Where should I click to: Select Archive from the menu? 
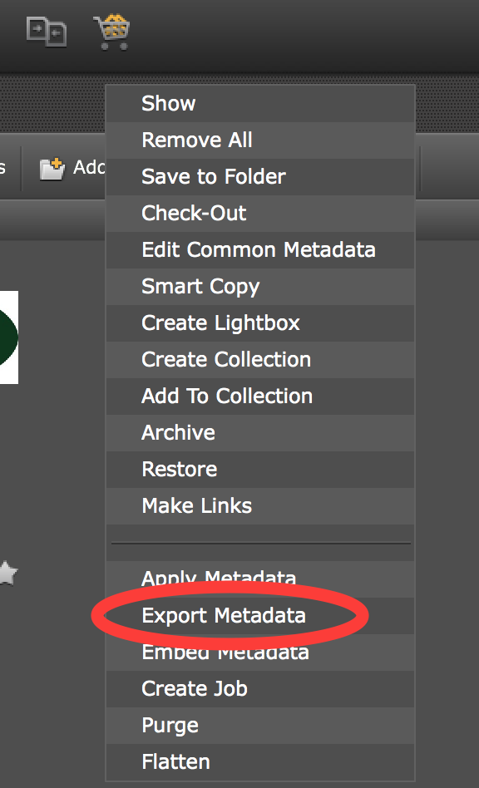[259, 433]
